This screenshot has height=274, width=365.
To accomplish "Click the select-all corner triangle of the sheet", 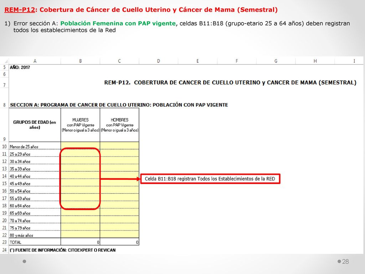I will tap(6, 61).
